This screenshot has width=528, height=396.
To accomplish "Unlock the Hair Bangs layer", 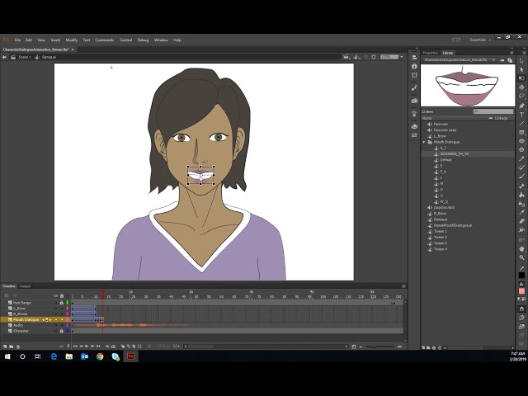I will (62, 303).
